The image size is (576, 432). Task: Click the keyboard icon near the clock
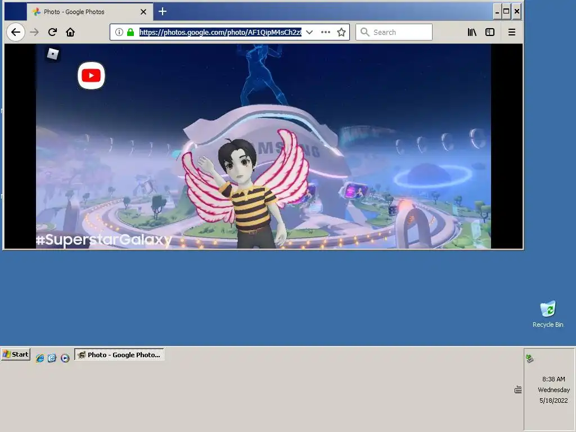click(x=518, y=390)
